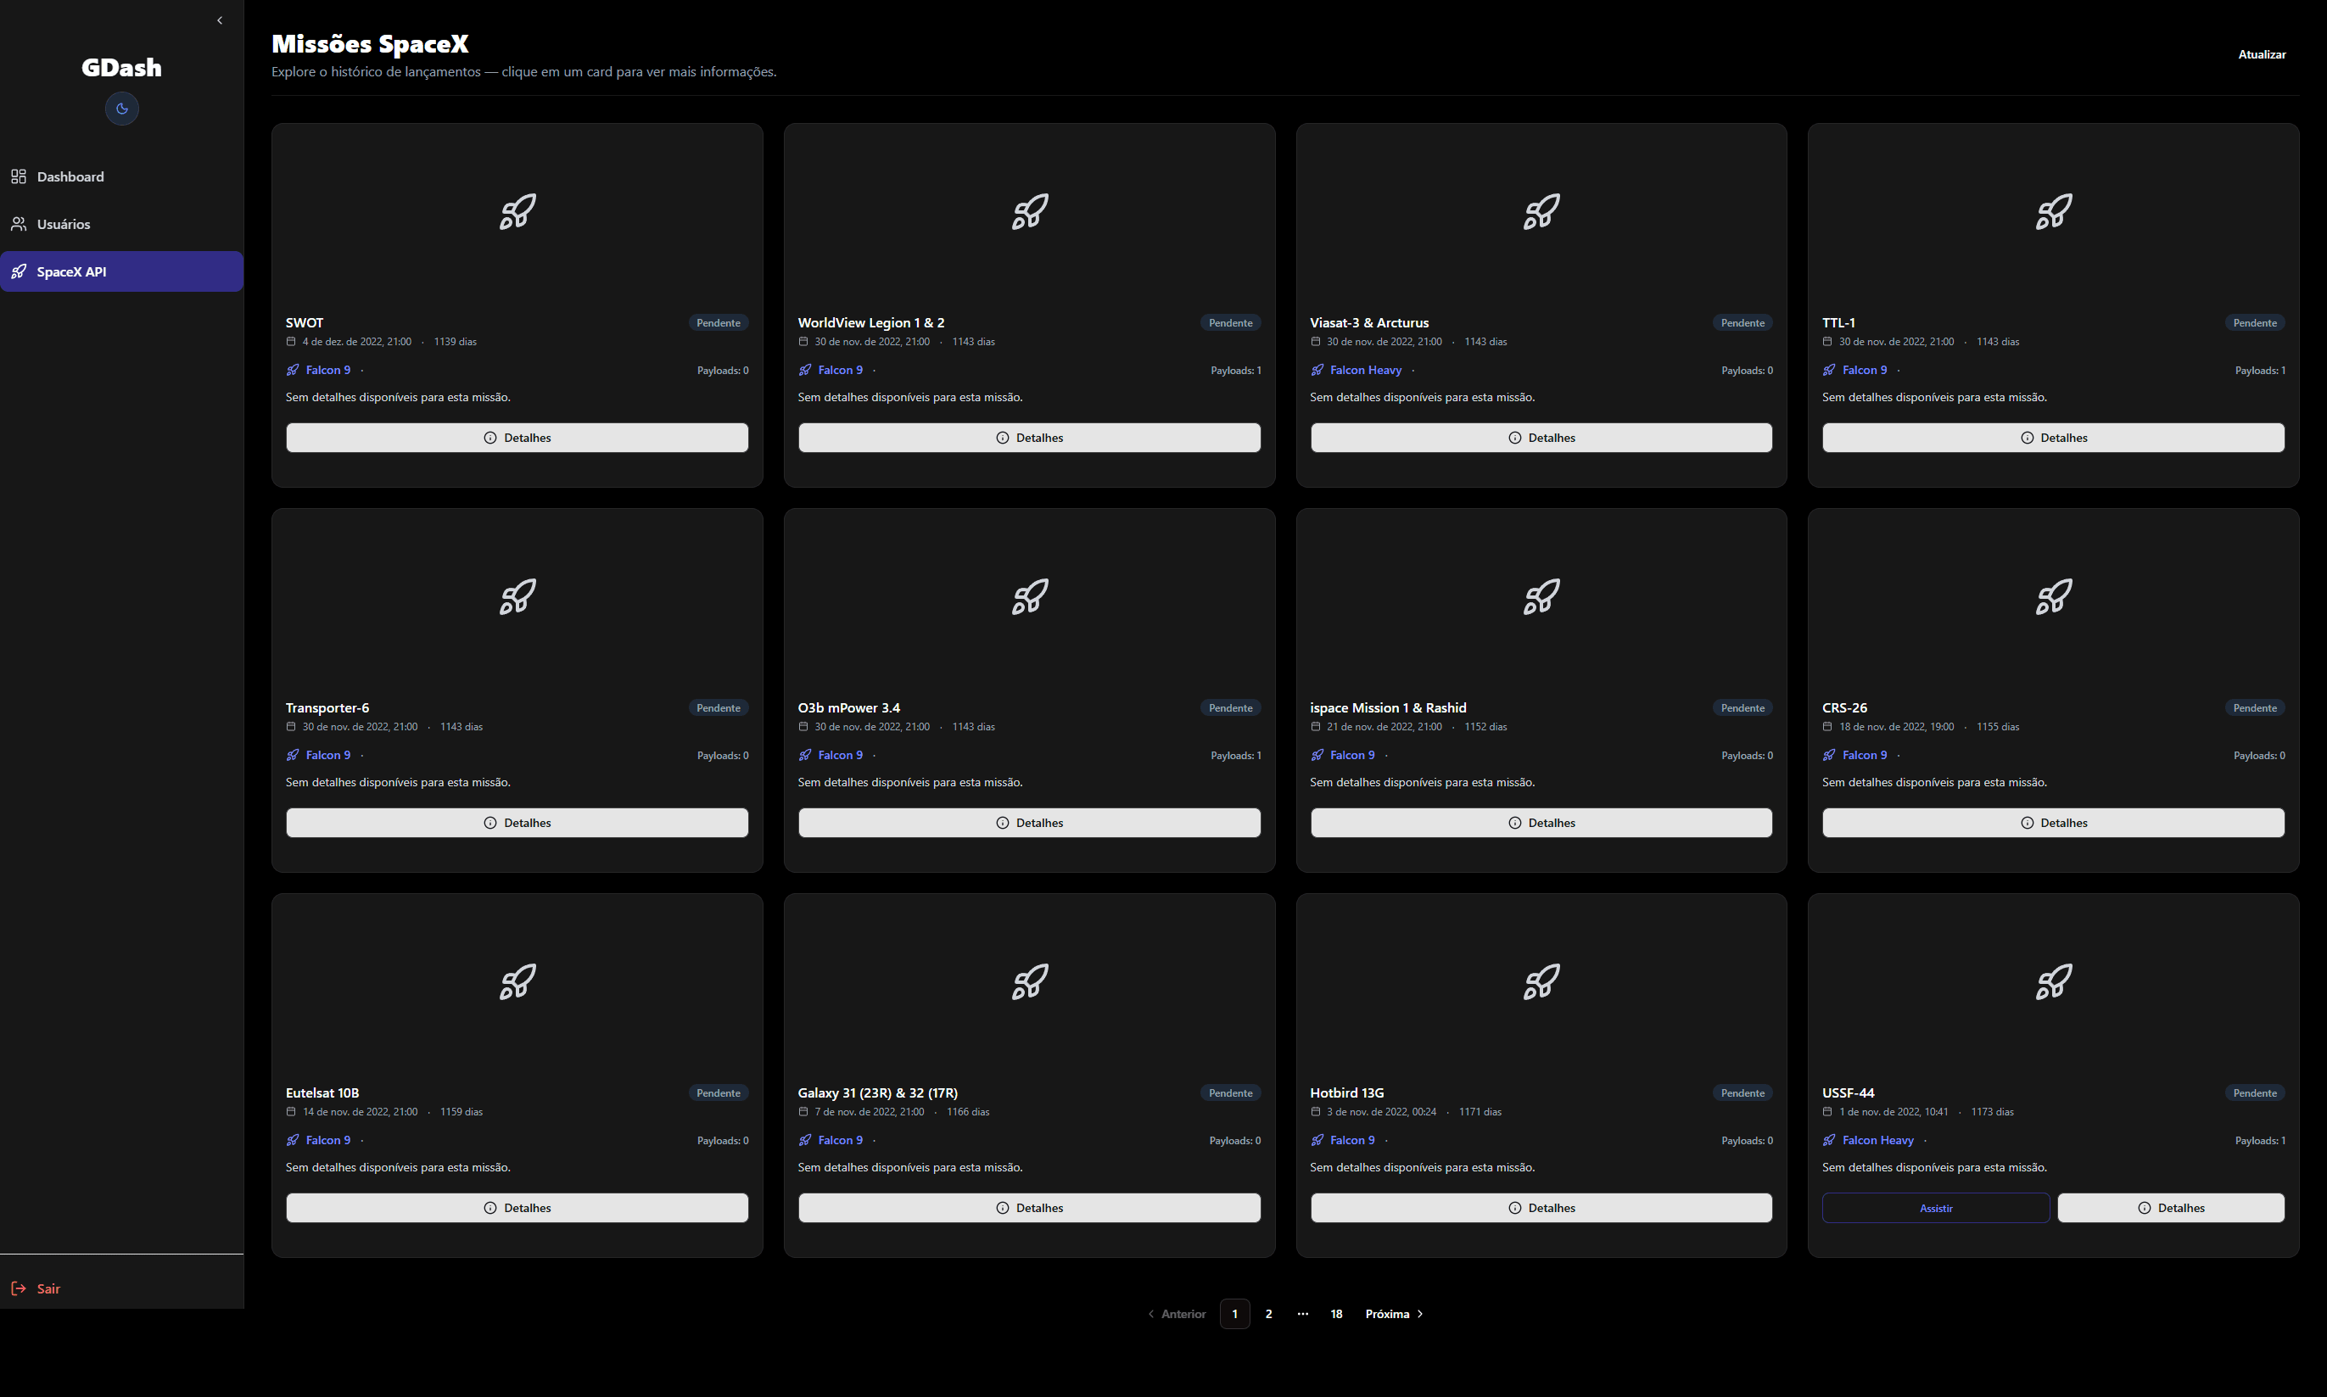This screenshot has height=1397, width=2327.
Task: Click the calendar icon on TTL-1 card
Action: [x=1827, y=342]
